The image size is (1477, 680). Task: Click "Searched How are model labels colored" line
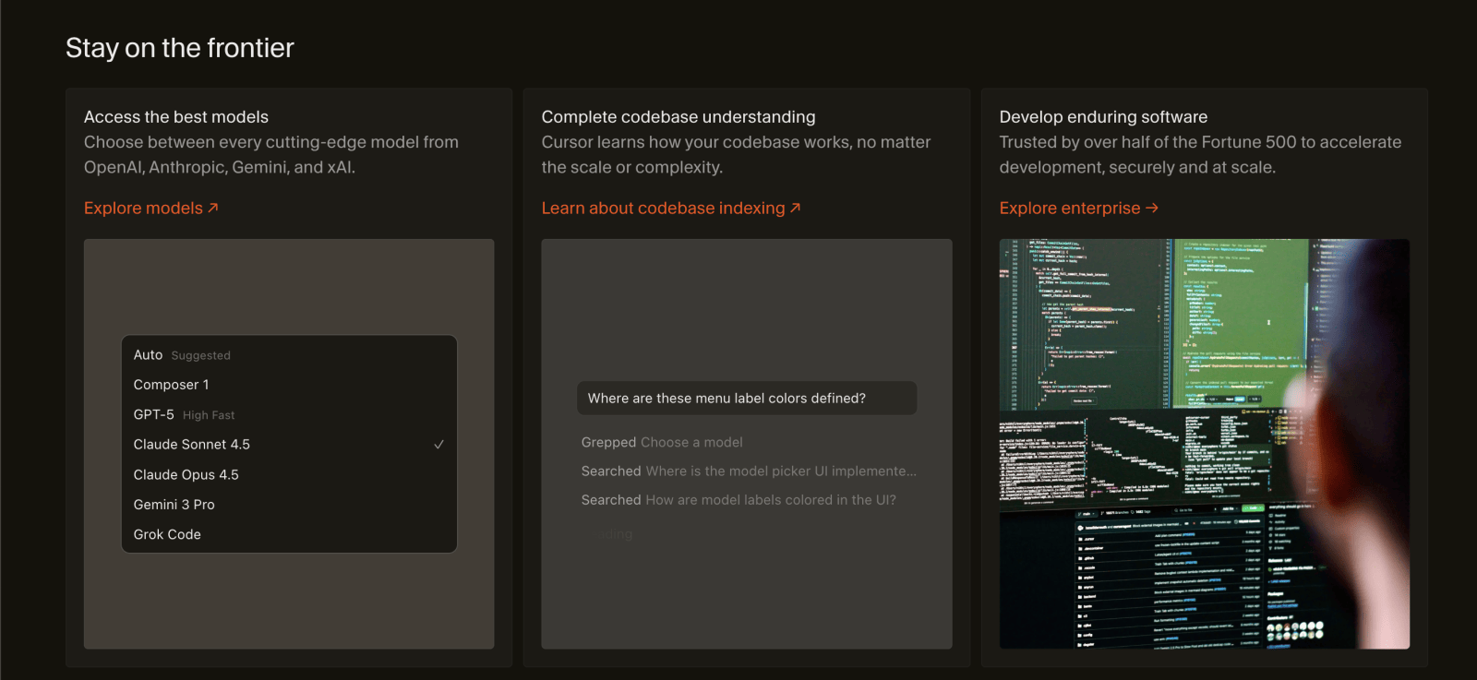tap(738, 500)
